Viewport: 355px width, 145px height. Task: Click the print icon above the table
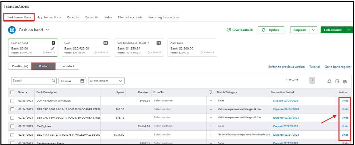(x=329, y=82)
